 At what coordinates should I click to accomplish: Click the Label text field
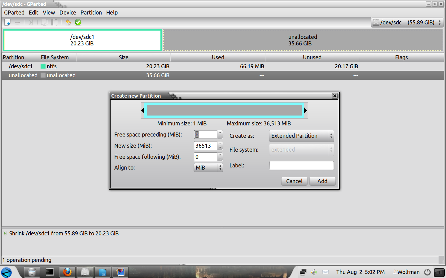tap(301, 166)
